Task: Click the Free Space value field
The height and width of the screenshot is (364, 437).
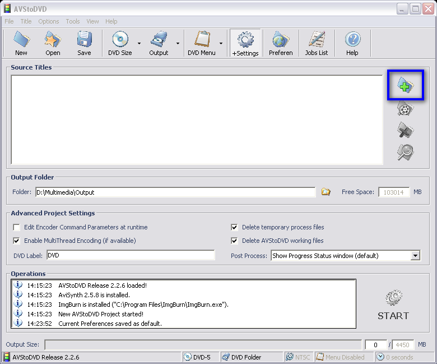Action: pos(394,192)
